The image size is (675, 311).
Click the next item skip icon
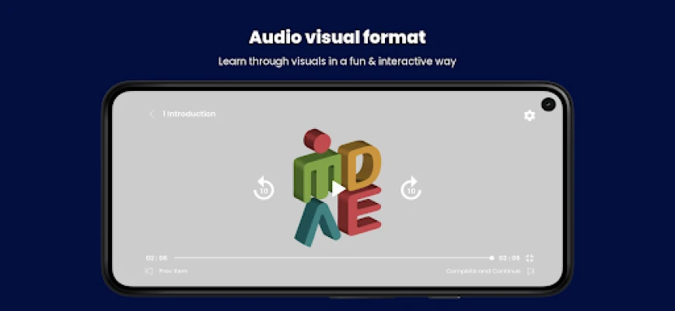530,271
